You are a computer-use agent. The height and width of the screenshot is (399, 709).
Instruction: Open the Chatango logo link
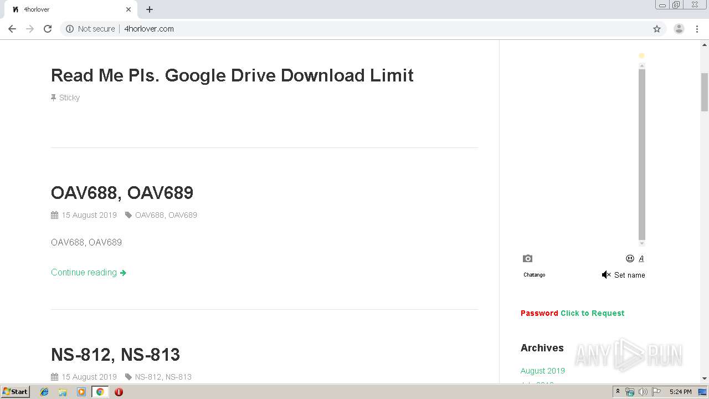pos(535,275)
